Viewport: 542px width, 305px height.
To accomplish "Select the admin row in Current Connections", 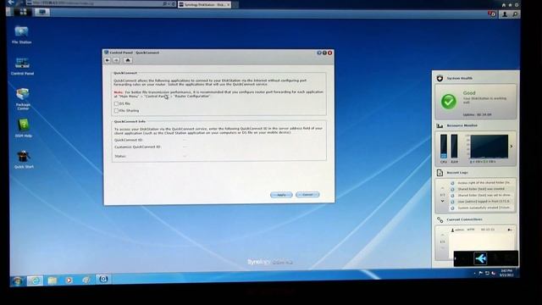I will coord(482,230).
